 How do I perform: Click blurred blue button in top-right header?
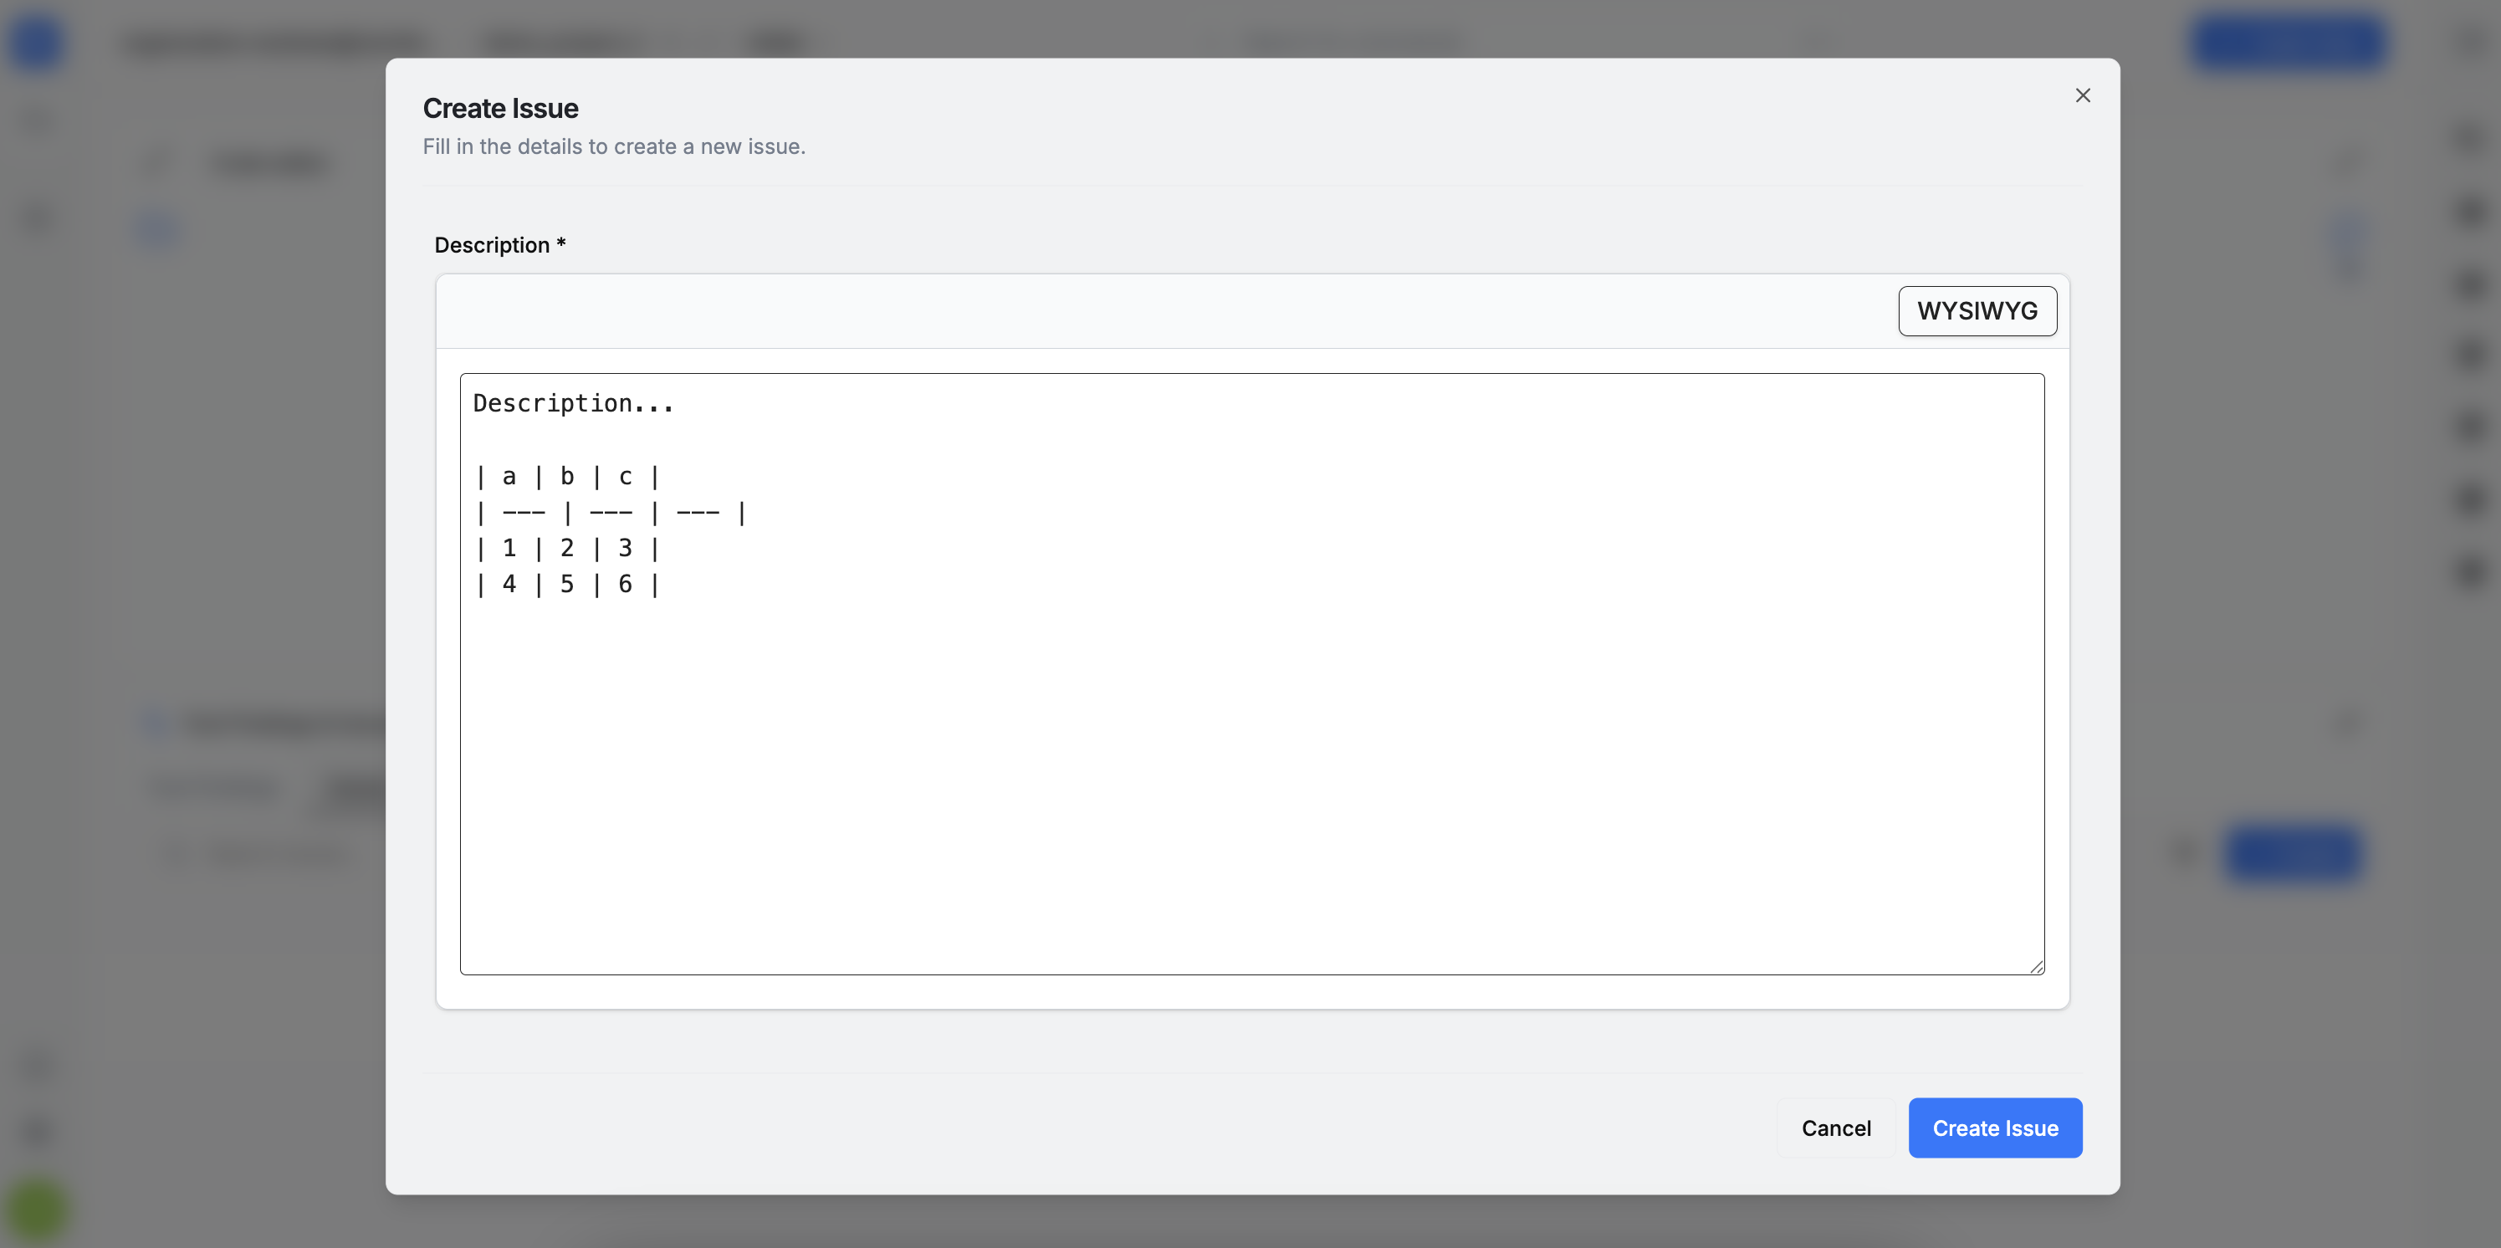click(2288, 43)
